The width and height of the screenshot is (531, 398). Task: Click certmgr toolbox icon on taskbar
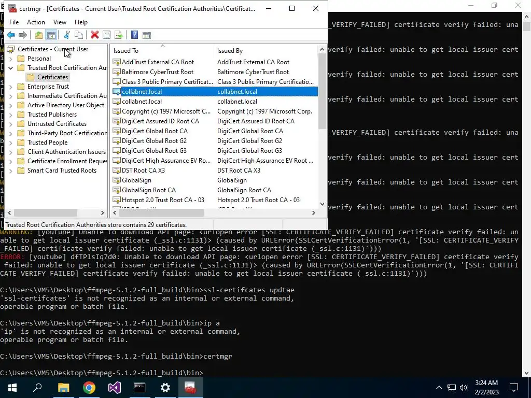click(190, 388)
